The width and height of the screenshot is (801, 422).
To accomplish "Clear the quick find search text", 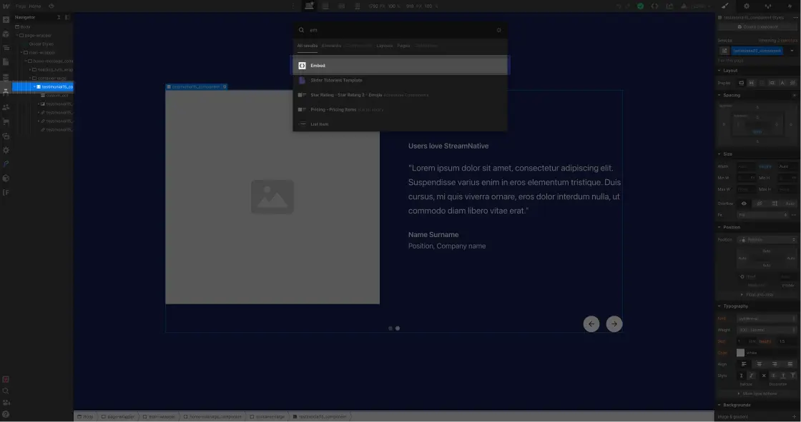I will coord(499,30).
